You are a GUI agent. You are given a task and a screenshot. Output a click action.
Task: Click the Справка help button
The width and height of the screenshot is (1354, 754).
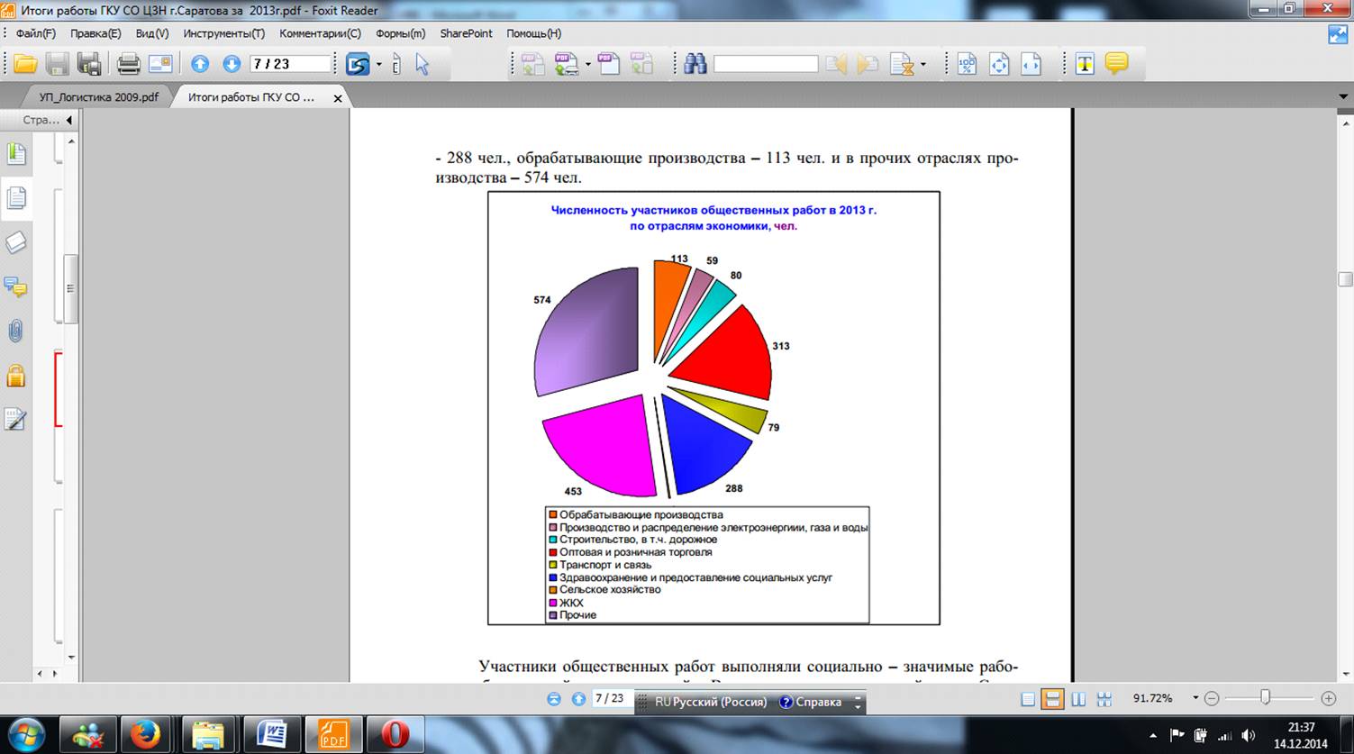tap(810, 702)
